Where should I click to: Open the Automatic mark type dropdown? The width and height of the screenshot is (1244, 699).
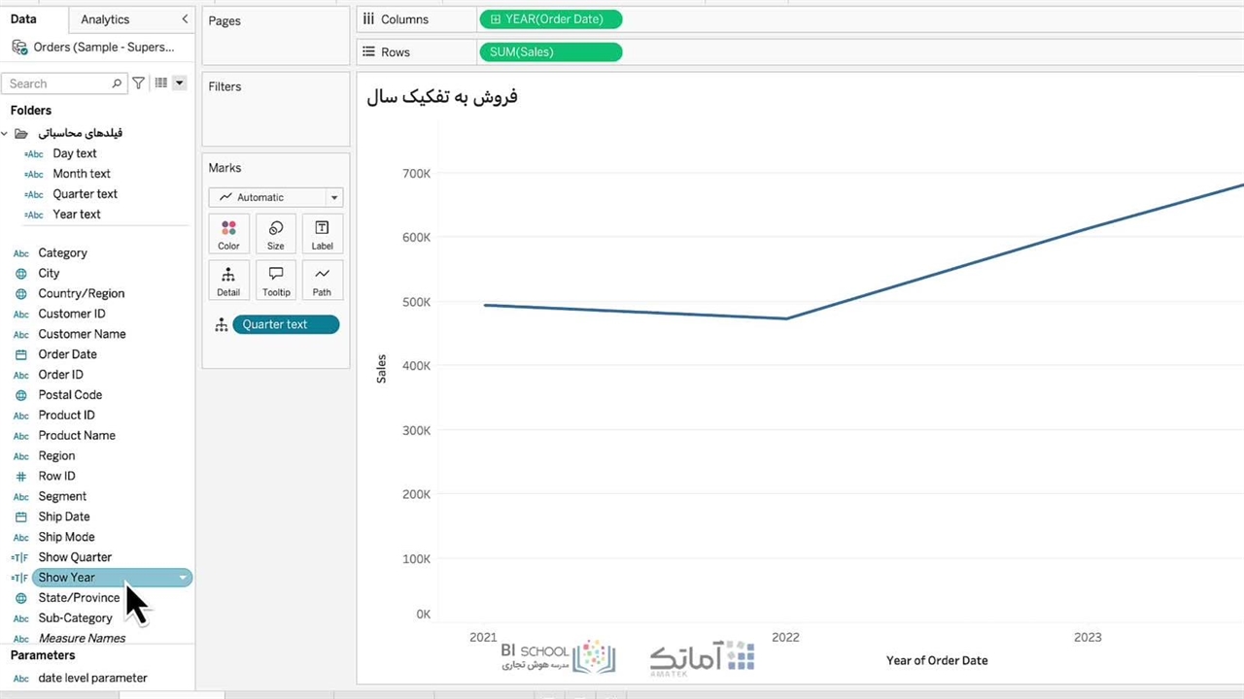tap(276, 197)
